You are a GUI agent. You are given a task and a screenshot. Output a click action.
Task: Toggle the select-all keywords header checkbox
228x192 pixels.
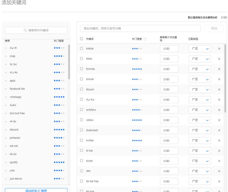click(x=82, y=39)
